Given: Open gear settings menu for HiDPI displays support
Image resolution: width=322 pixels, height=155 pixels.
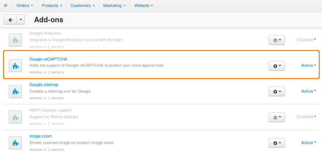Looking at the screenshot, I should point(277,117).
